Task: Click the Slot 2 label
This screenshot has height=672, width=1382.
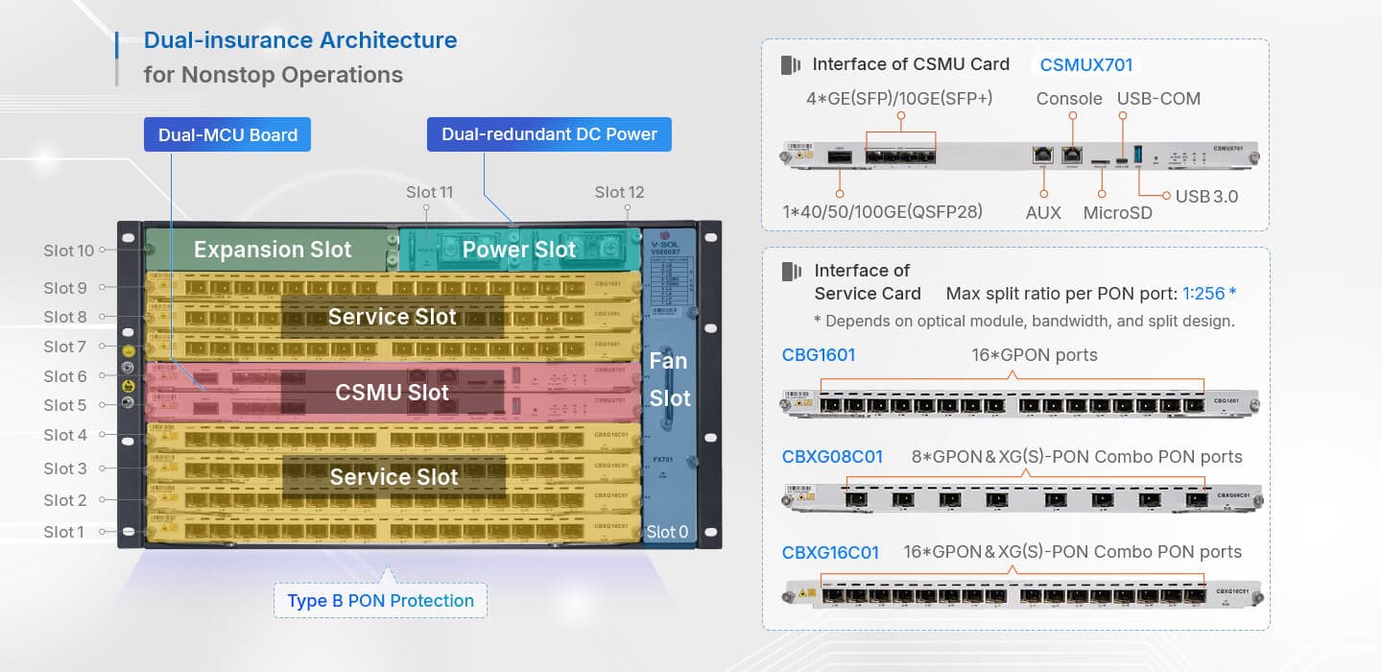Action: (x=64, y=500)
